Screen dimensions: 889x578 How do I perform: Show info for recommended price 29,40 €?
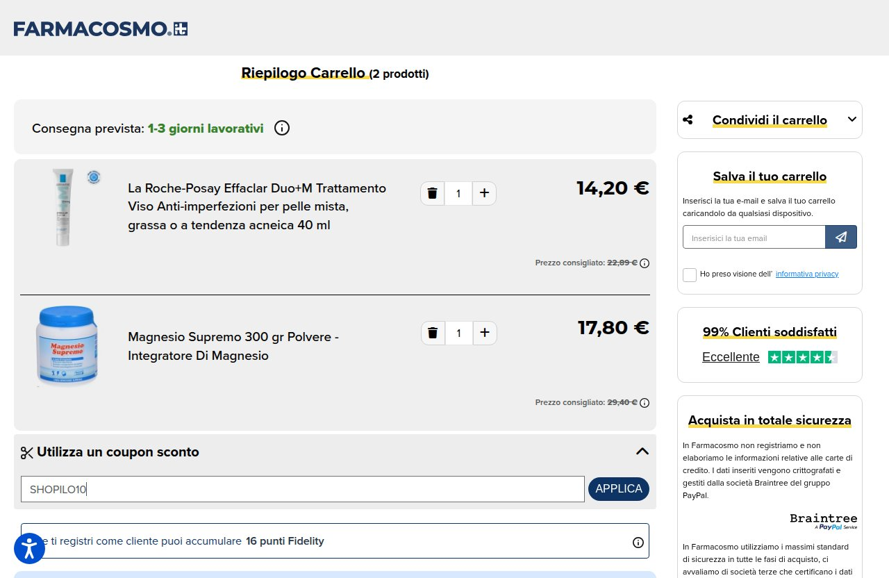coord(645,403)
